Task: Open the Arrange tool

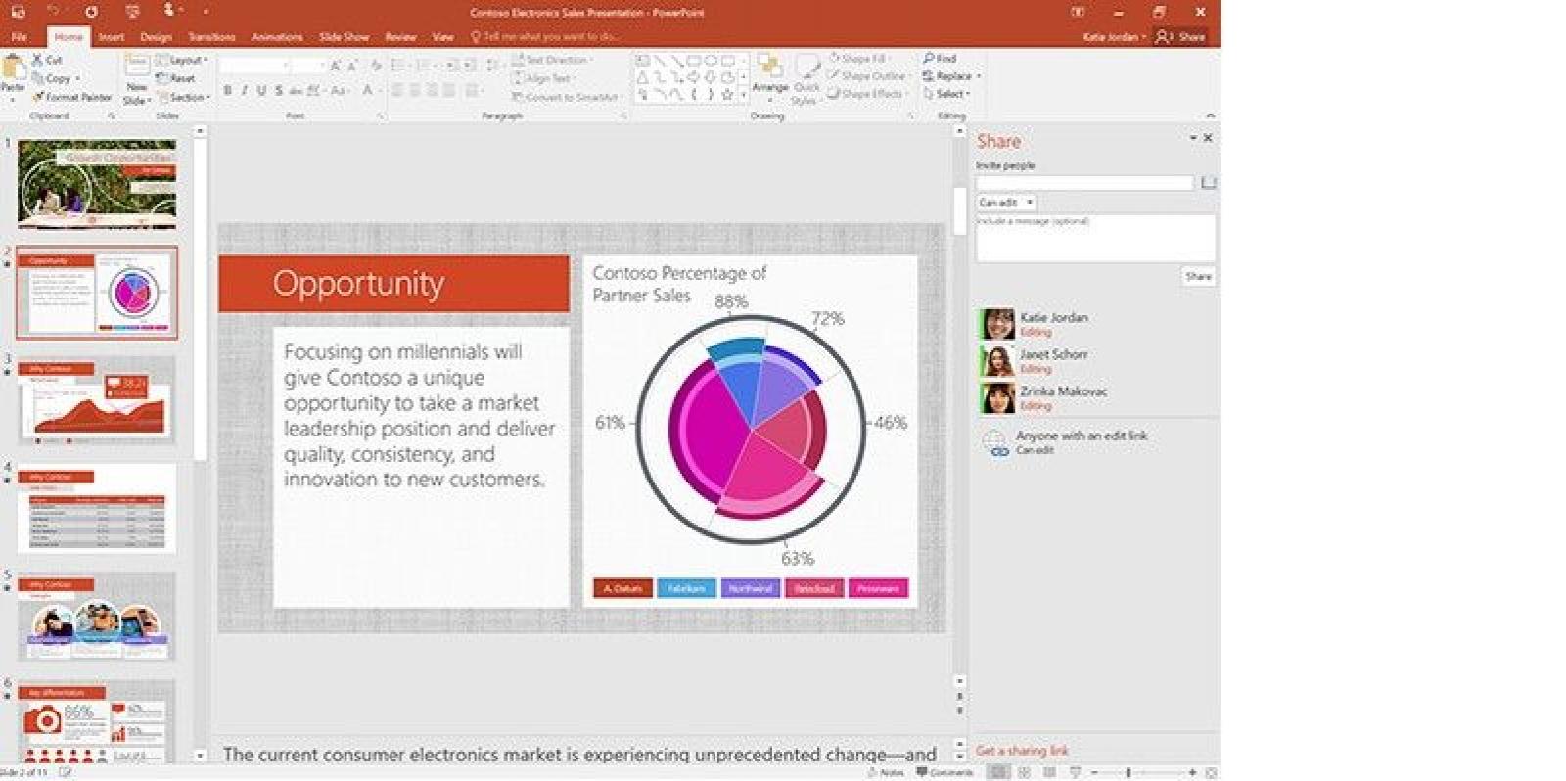Action: click(770, 76)
